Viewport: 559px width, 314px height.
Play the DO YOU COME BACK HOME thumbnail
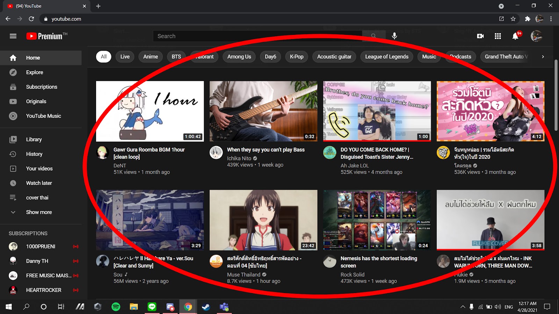coord(377,111)
